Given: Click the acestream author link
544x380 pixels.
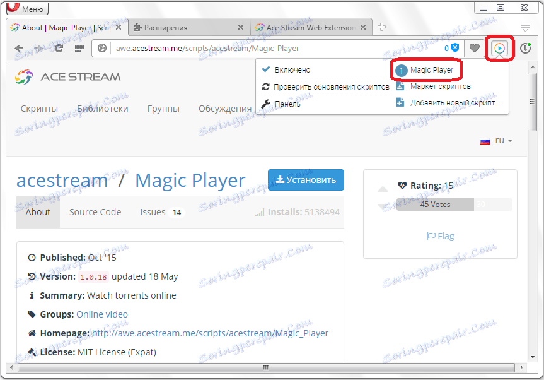Looking at the screenshot, I should pyautogui.click(x=62, y=181).
